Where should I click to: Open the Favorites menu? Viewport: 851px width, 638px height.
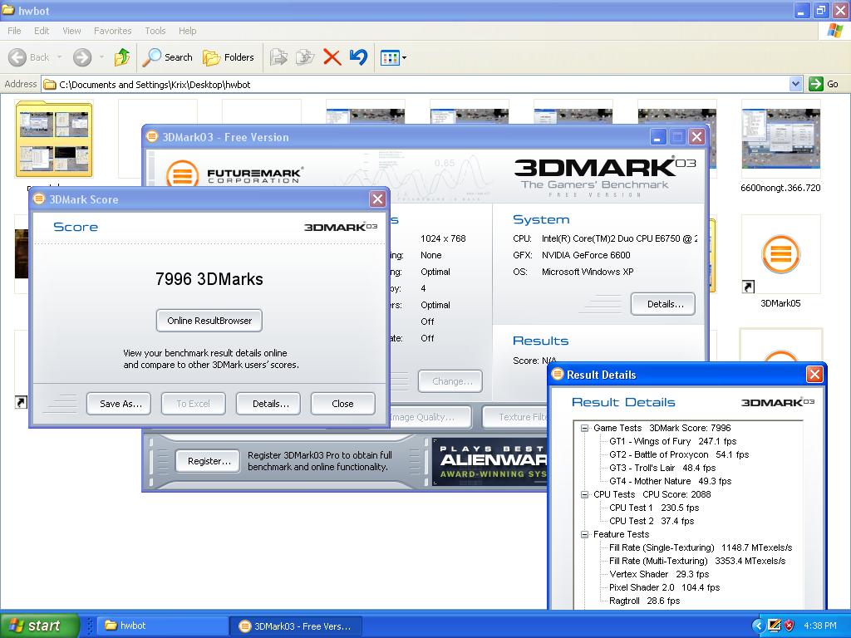tap(112, 31)
